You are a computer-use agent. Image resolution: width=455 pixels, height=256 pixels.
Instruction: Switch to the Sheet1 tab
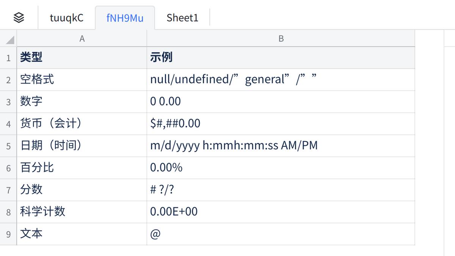[183, 17]
